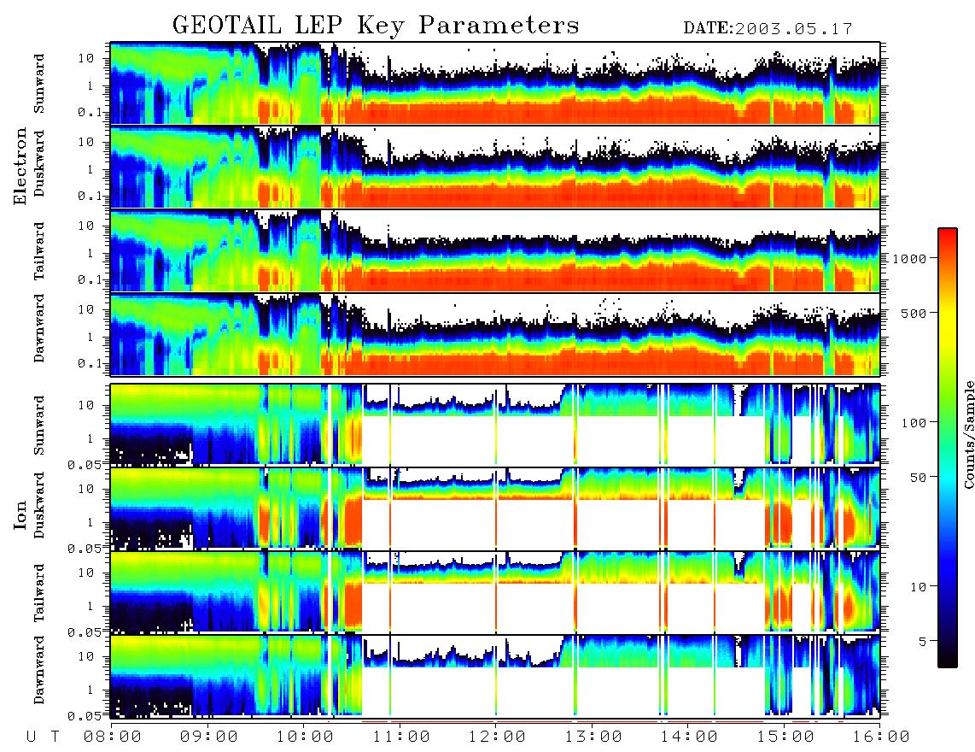This screenshot has width=975, height=752.
Task: Click the 500 colorbar tick value
Action: click(914, 314)
